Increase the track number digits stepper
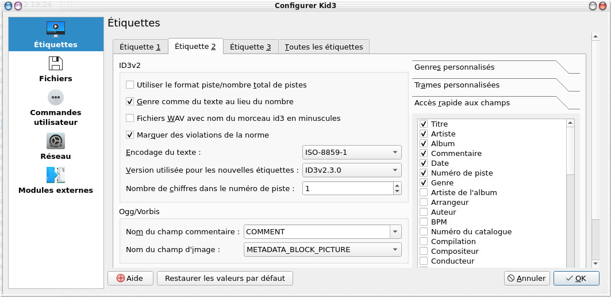This screenshot has width=611, height=297. point(397,185)
